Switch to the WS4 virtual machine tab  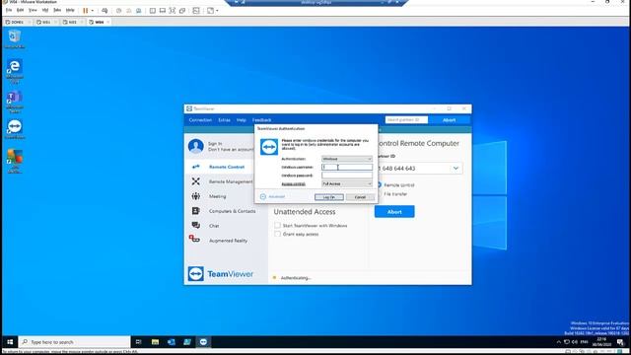click(x=99, y=22)
